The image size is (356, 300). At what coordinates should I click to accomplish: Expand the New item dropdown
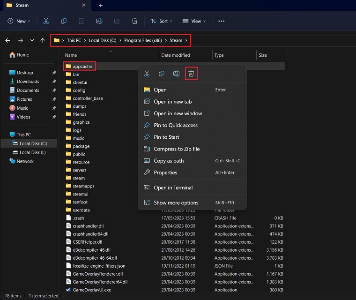(x=19, y=21)
